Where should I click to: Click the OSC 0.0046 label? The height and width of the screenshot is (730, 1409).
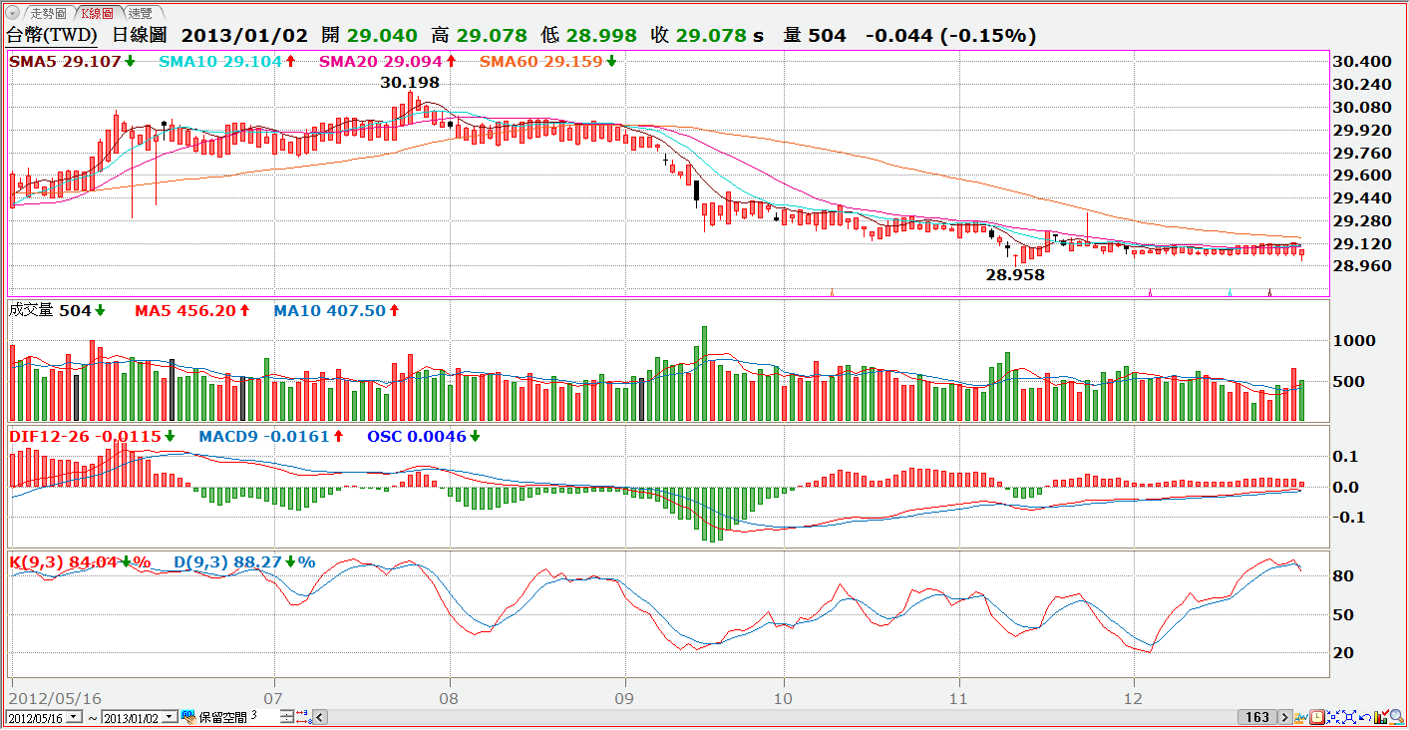click(x=424, y=436)
